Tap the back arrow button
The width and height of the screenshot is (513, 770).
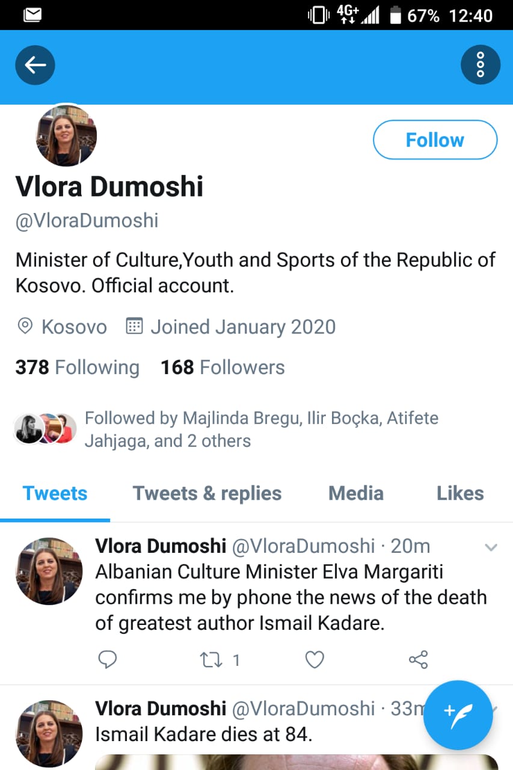pyautogui.click(x=35, y=65)
